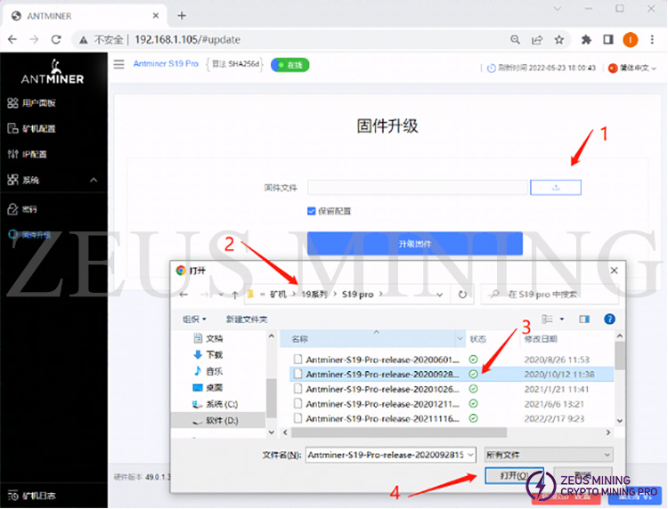This screenshot has height=509, width=668.
Task: Collapse the 系统 sidebar section
Action: pos(94,180)
